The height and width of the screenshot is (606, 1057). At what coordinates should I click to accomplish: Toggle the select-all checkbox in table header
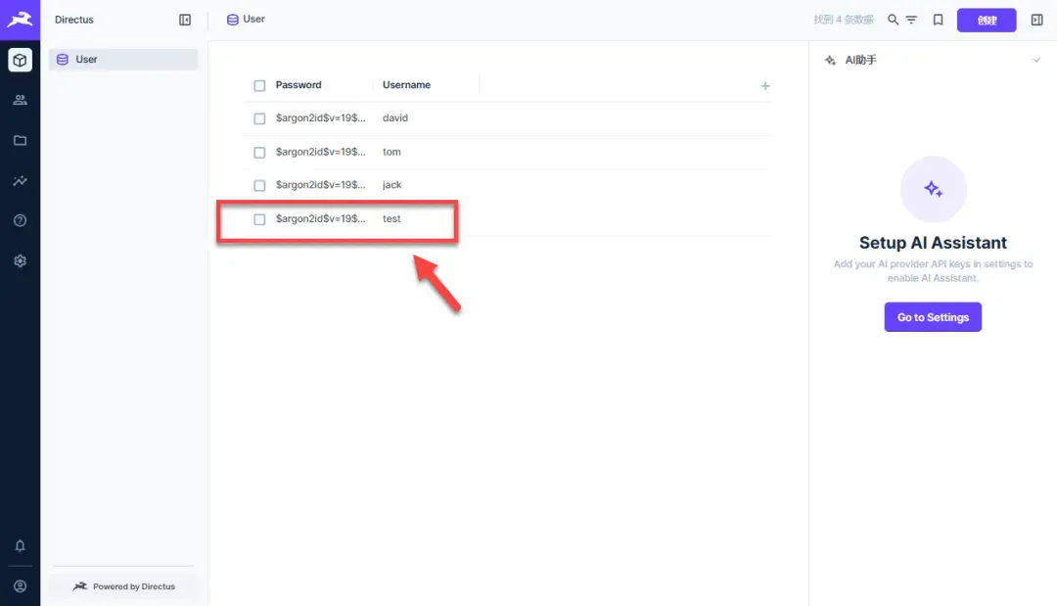pos(259,85)
